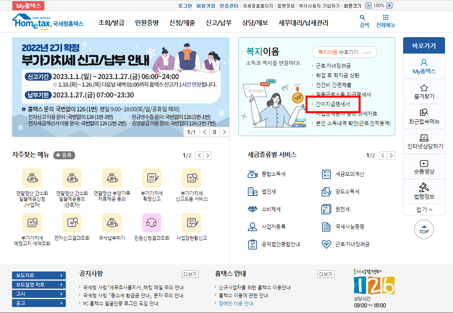The height and width of the screenshot is (313, 453).
Task: Click 복지이음 바로가기 button
Action: click(344, 52)
